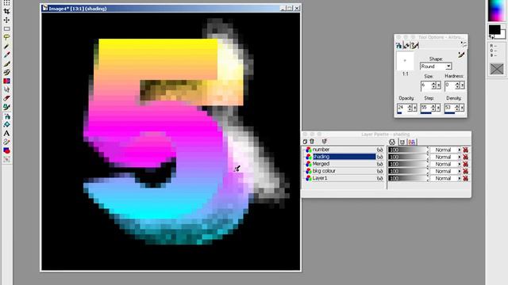Select the Eraser tool

pos(6,98)
